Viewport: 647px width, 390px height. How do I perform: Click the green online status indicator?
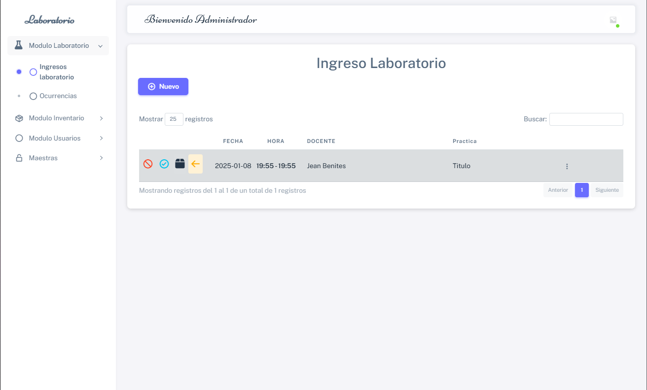pyautogui.click(x=617, y=25)
